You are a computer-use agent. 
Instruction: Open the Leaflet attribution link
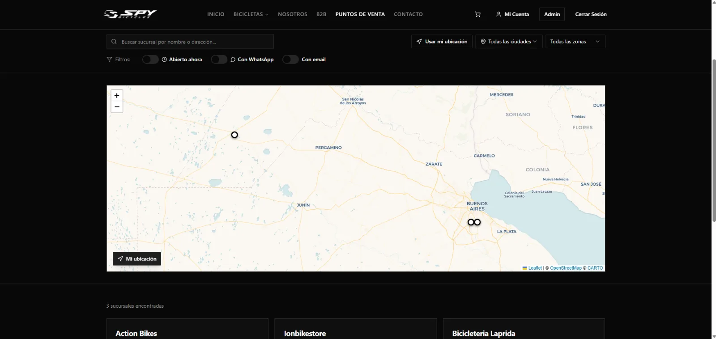[532, 268]
